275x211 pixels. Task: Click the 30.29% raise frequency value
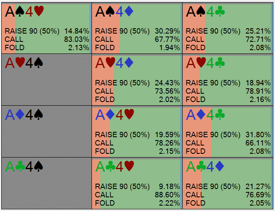(167, 31)
